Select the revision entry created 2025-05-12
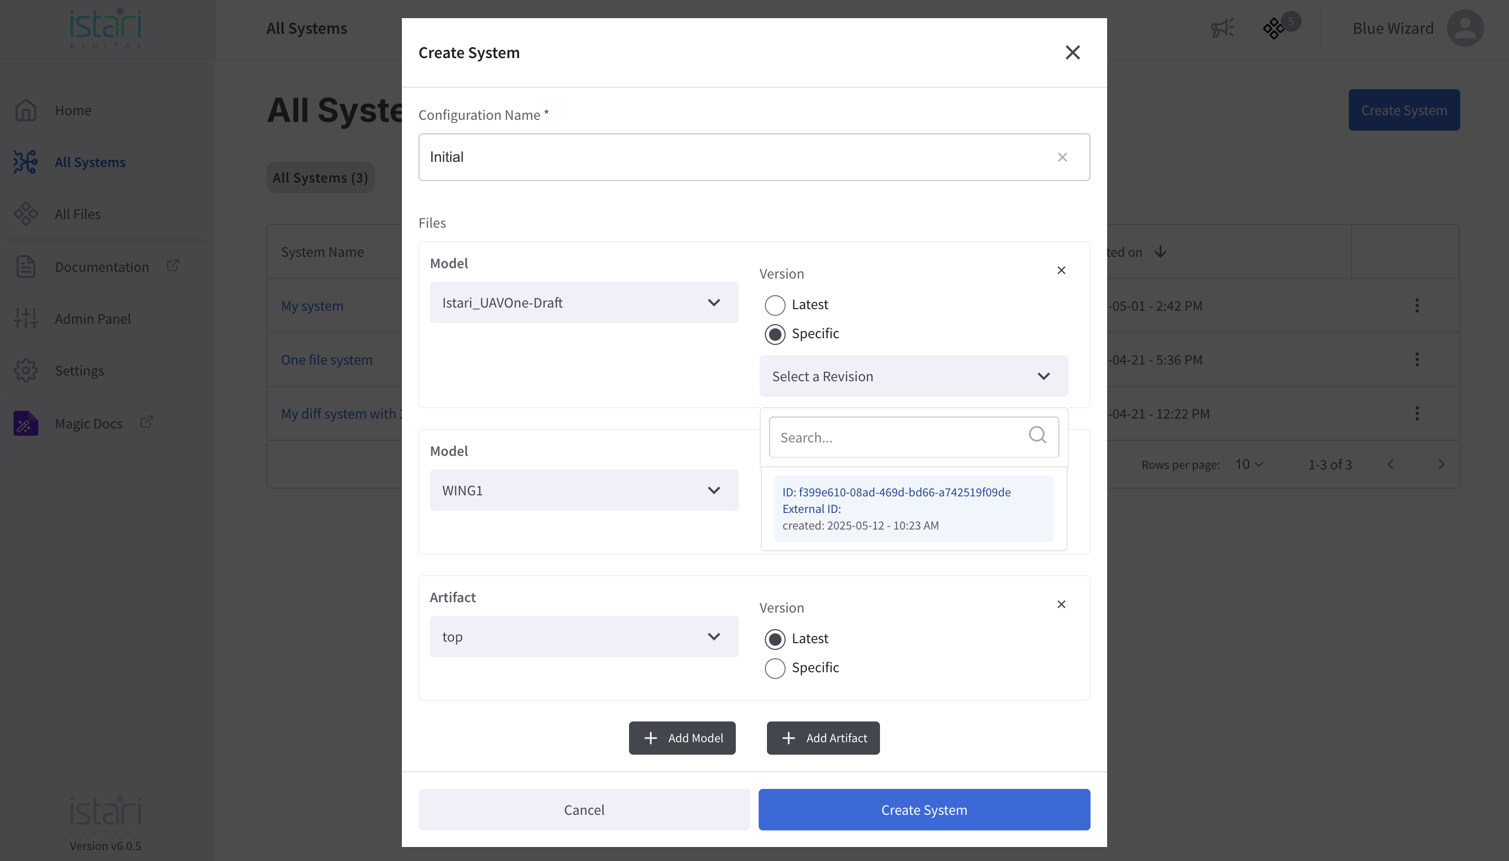 [913, 508]
